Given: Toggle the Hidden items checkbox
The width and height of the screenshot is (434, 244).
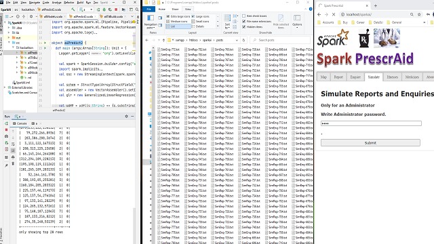Looking at the screenshot, I should (244, 27).
